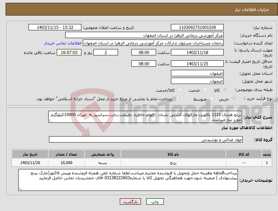Click the 10,000 quantity cell
This screenshot has width=278, height=211.
tap(66, 163)
